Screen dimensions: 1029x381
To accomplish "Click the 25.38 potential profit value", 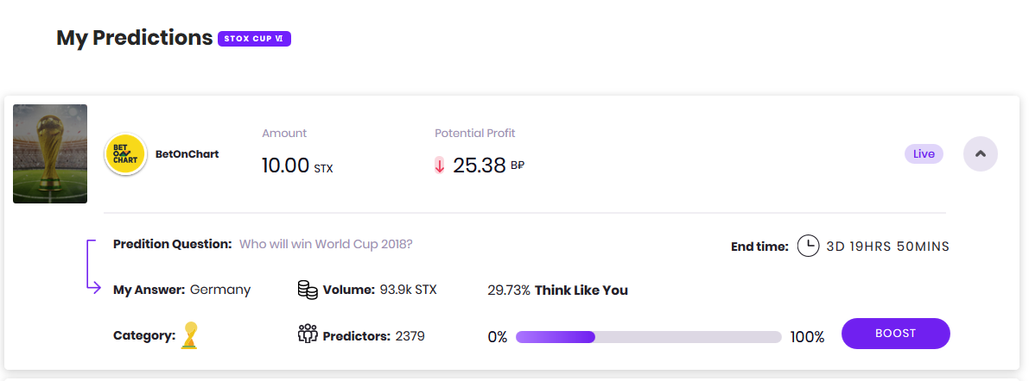I will click(480, 166).
